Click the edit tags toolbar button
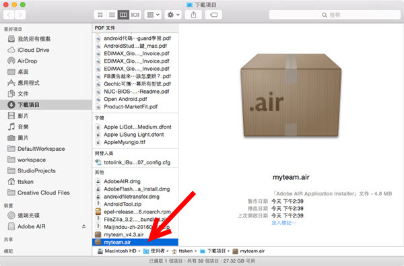This screenshot has height=266, width=404. (x=213, y=15)
